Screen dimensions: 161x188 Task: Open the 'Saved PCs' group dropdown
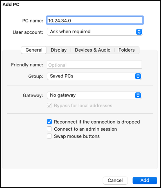(94, 76)
